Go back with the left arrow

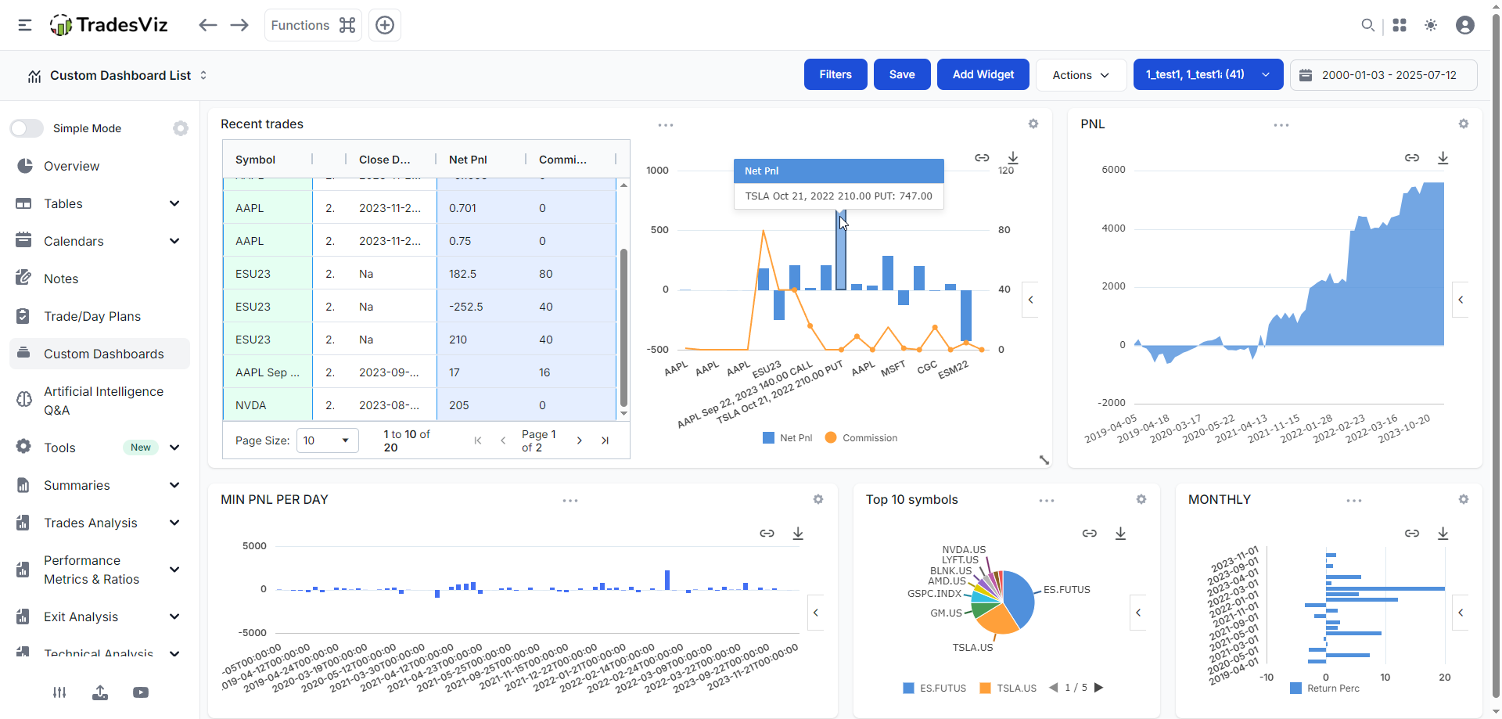pyautogui.click(x=207, y=25)
